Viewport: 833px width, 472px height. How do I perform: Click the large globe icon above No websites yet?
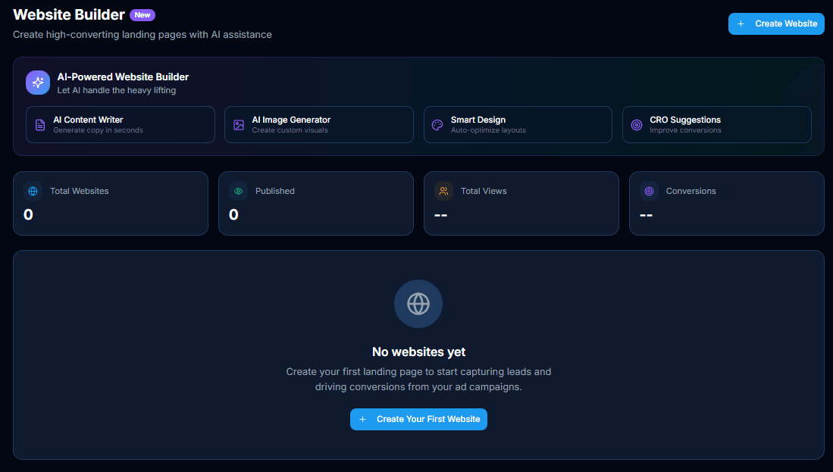tap(418, 303)
